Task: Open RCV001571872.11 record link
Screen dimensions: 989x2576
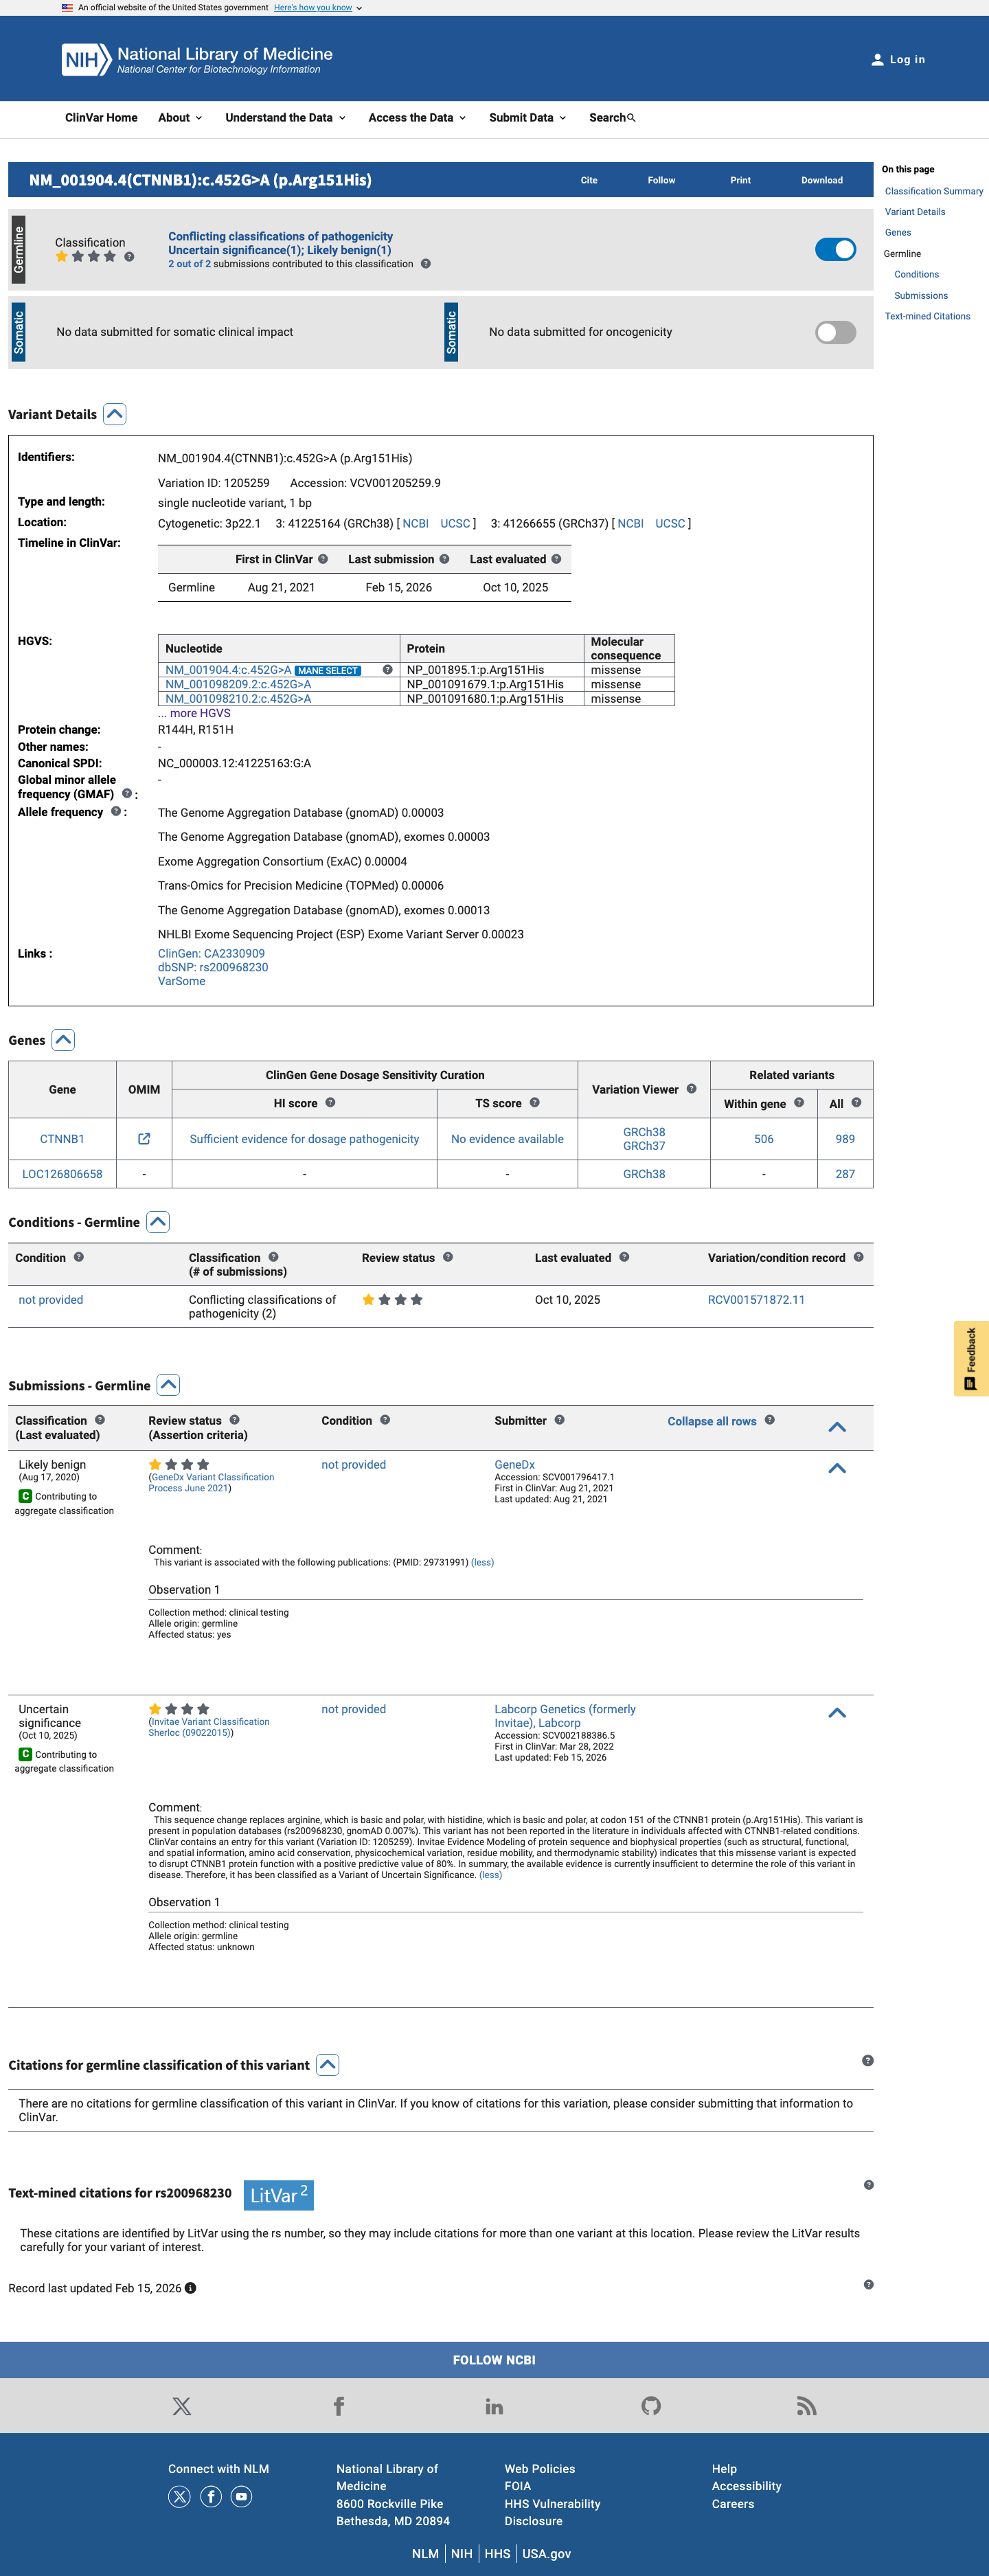Action: click(756, 1300)
